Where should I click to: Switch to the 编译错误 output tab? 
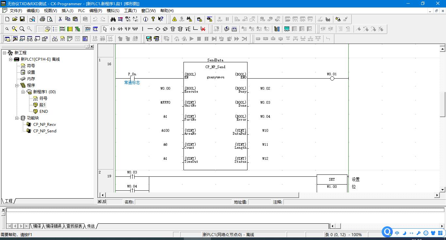(x=54, y=226)
